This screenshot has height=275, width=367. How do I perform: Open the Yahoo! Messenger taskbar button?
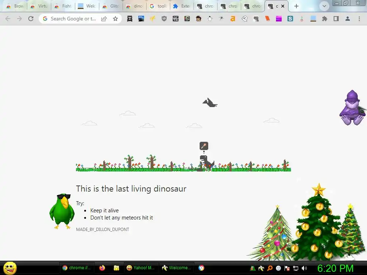(141, 268)
